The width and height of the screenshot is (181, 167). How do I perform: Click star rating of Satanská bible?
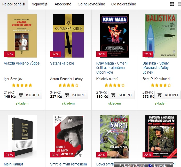pos(68,85)
